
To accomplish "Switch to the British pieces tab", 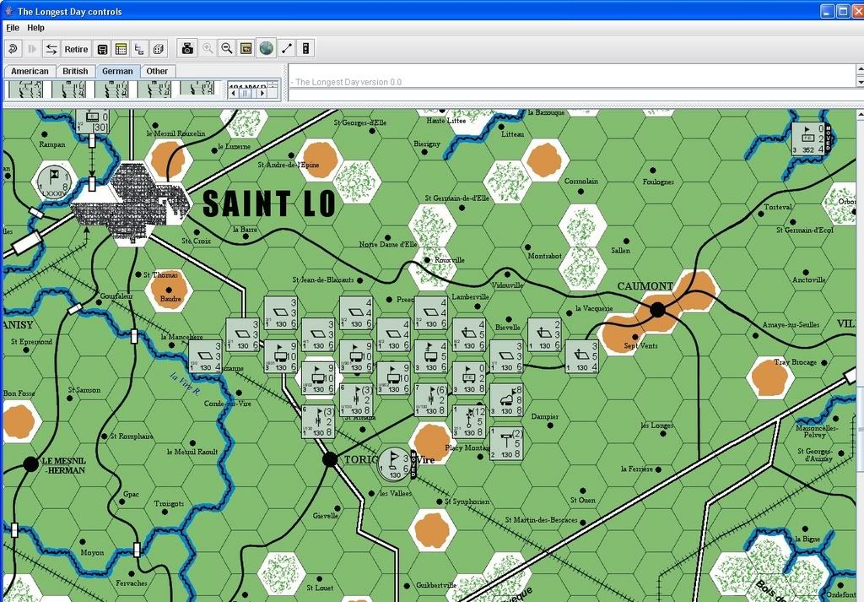I will coord(75,71).
